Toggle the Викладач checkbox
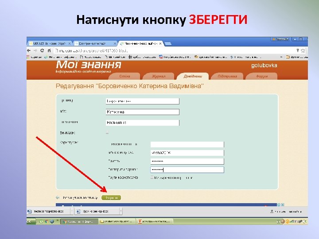Image resolution: width=319 pixels, height=239 pixels. coord(107,133)
